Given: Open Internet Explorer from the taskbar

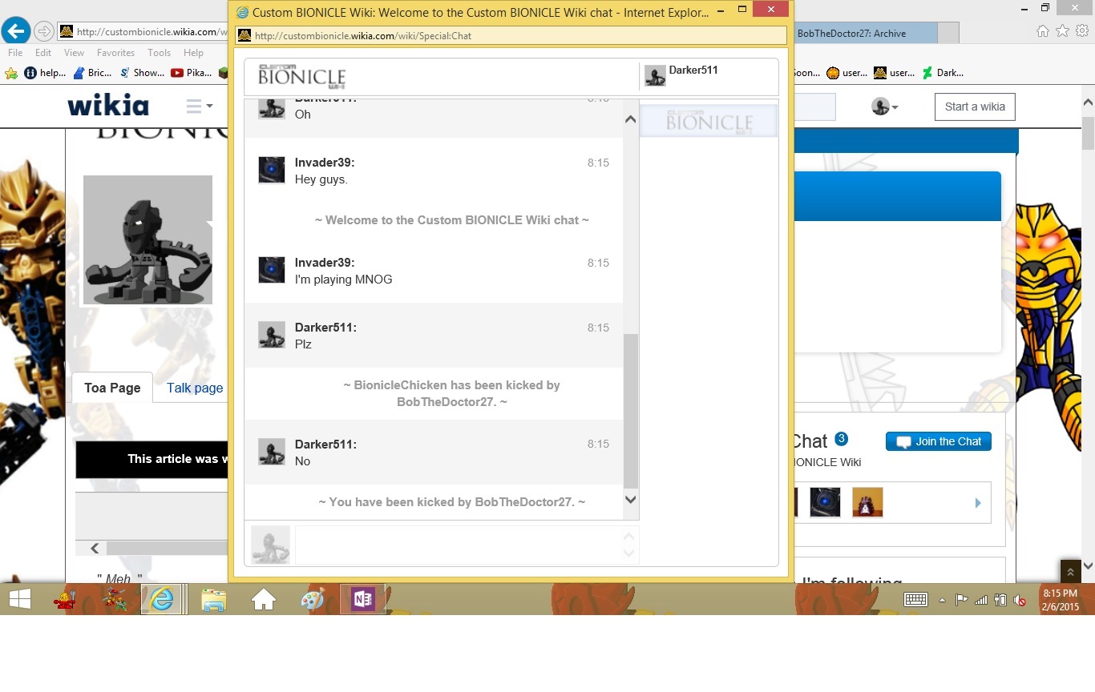Looking at the screenshot, I should coord(162,599).
